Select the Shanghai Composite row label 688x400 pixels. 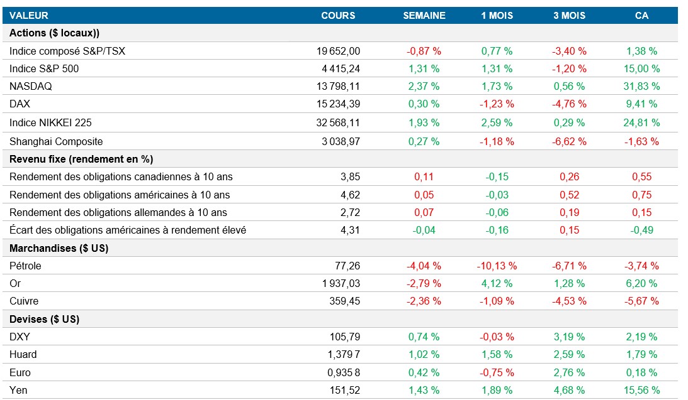coord(56,141)
